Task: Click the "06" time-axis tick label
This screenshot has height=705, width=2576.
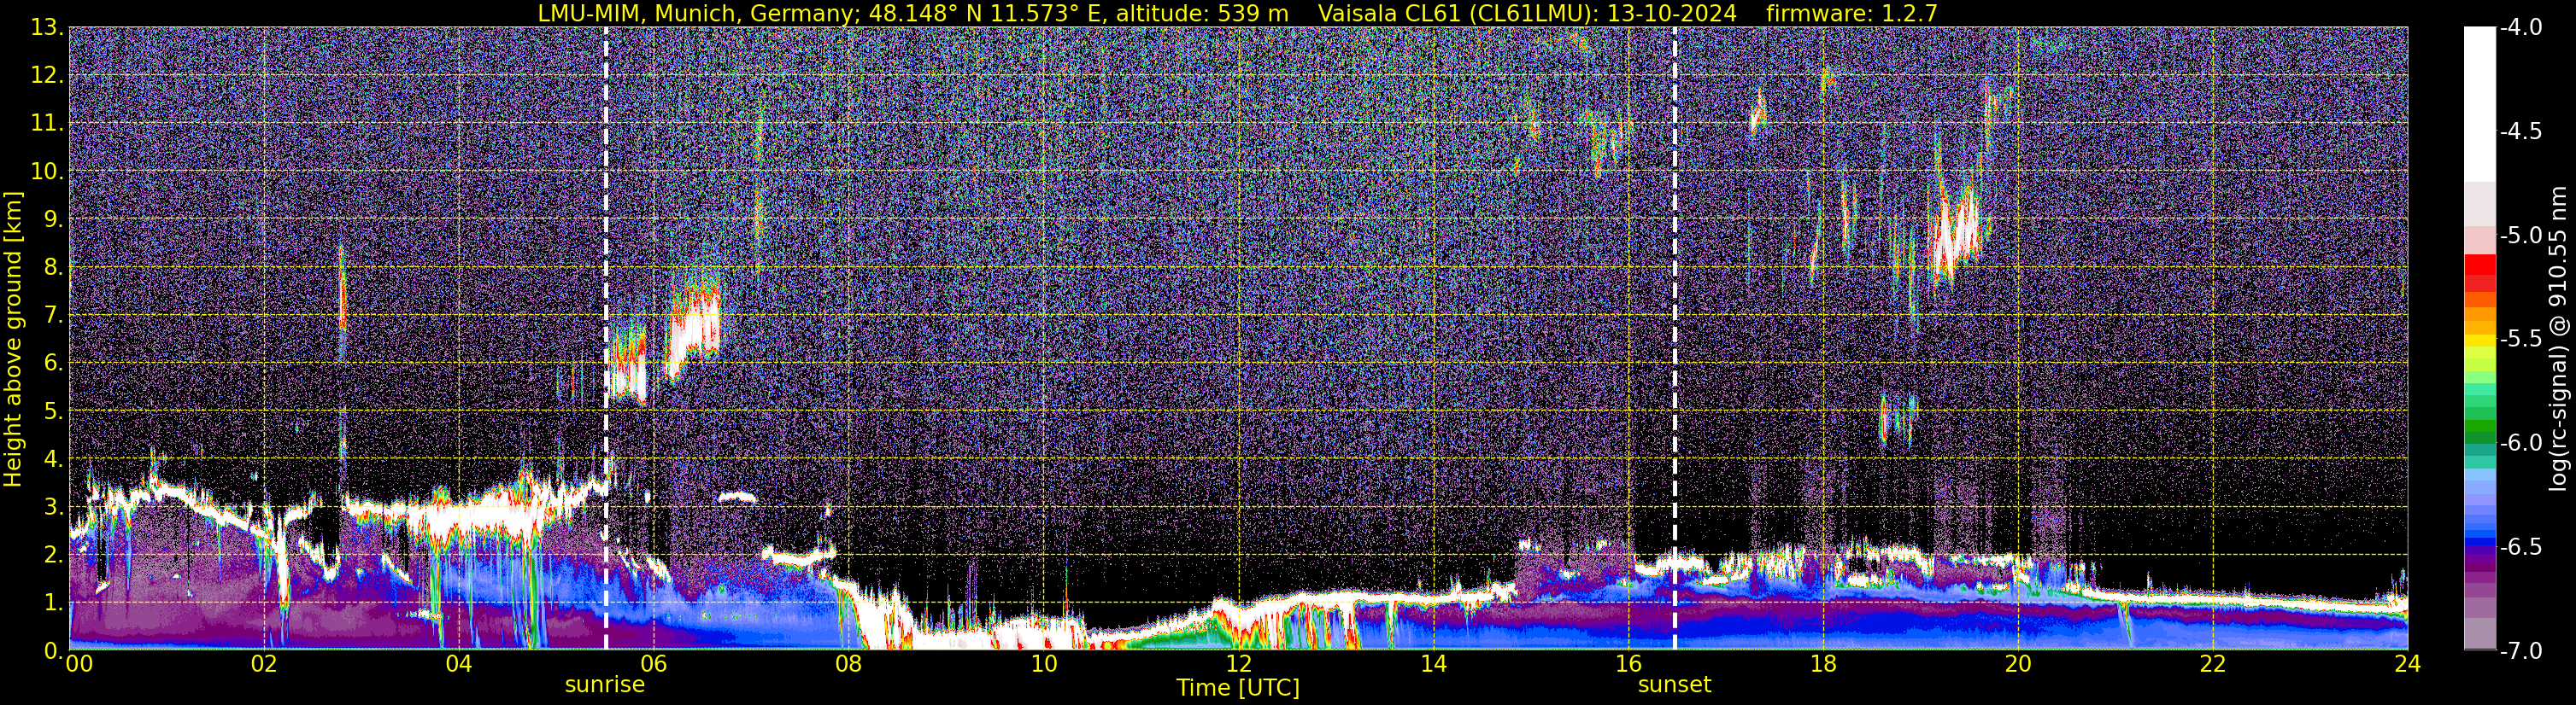Action: pyautogui.click(x=653, y=664)
